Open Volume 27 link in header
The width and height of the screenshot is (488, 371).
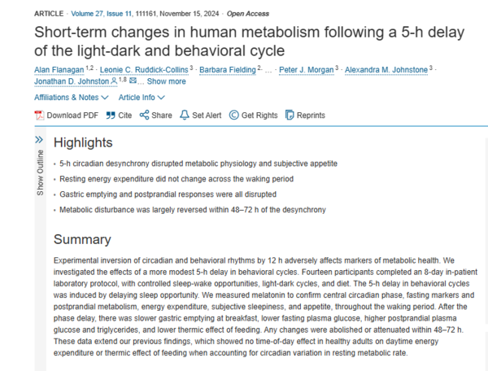pos(89,14)
